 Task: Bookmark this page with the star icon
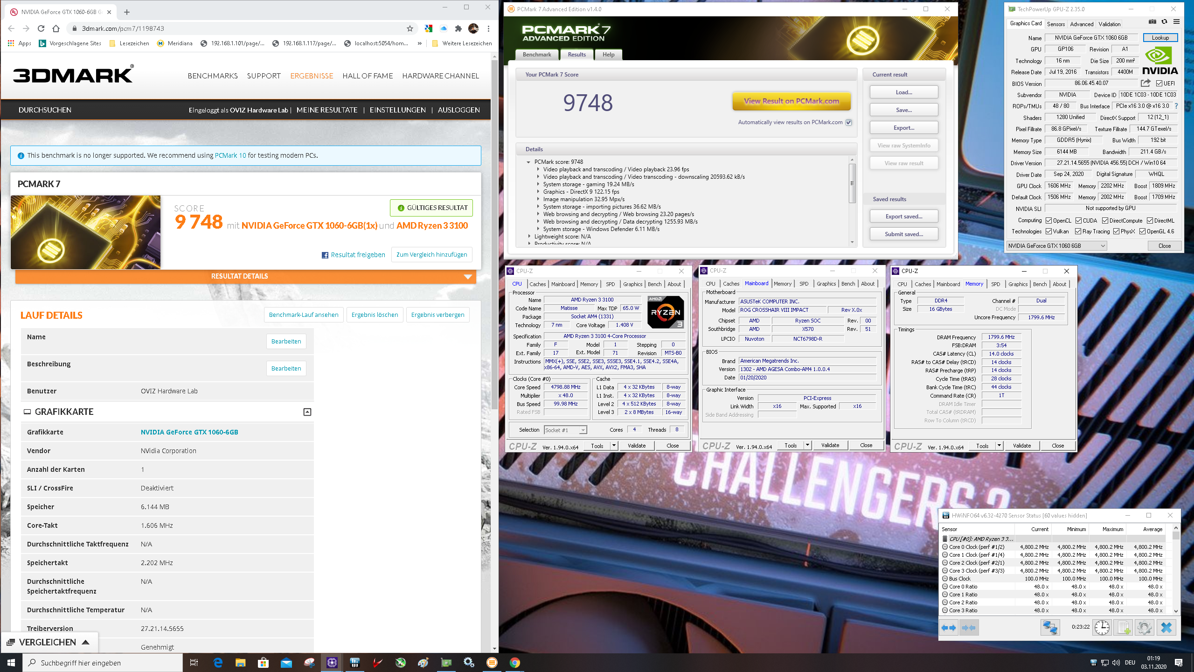[x=410, y=28]
